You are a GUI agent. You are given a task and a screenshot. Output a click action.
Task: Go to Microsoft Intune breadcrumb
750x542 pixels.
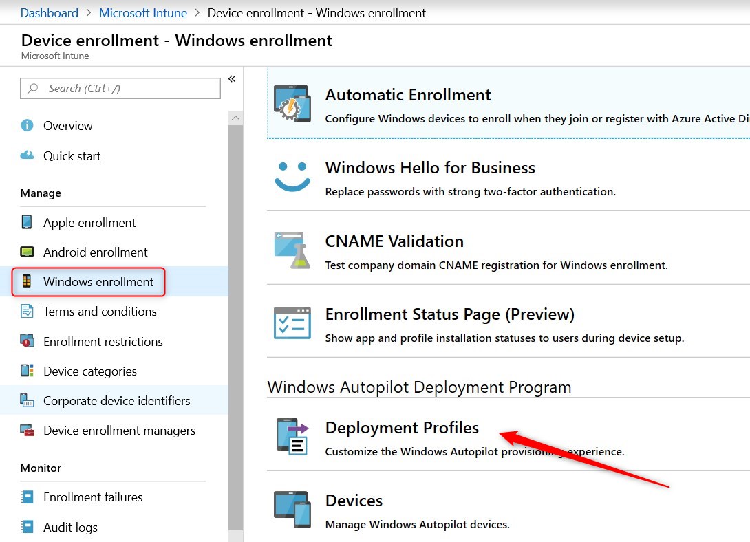(x=143, y=13)
